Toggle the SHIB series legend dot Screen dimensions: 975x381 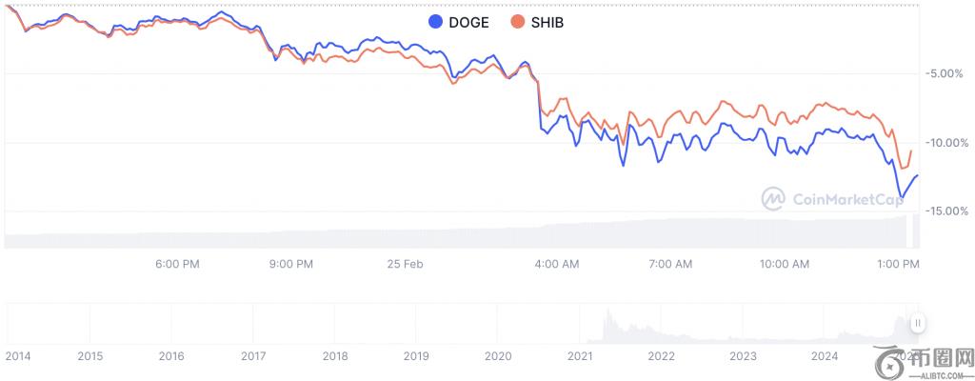(517, 22)
